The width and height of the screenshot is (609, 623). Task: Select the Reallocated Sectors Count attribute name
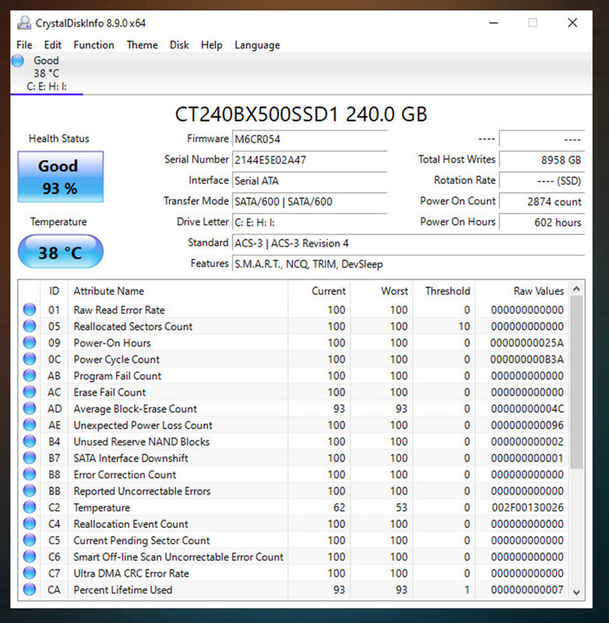tap(132, 326)
